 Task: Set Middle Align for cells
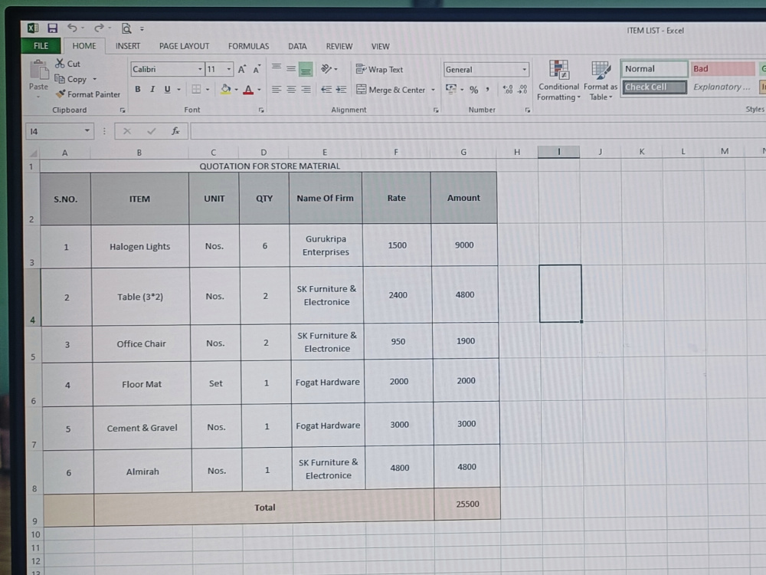(x=291, y=68)
